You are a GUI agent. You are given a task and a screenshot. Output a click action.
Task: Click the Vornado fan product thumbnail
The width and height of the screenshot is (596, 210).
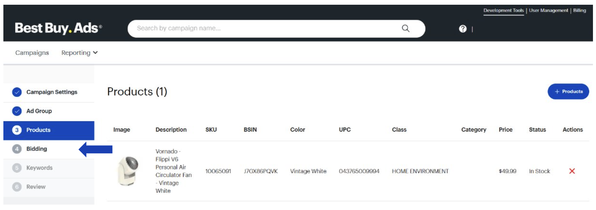point(128,171)
